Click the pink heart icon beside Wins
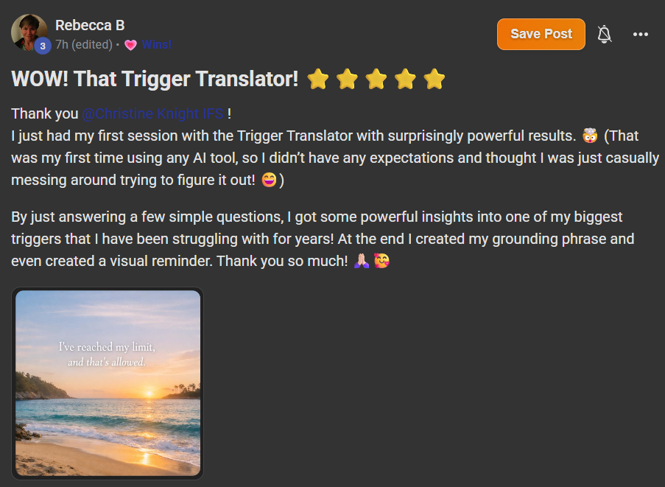Screen dimensions: 665x487 (130, 45)
